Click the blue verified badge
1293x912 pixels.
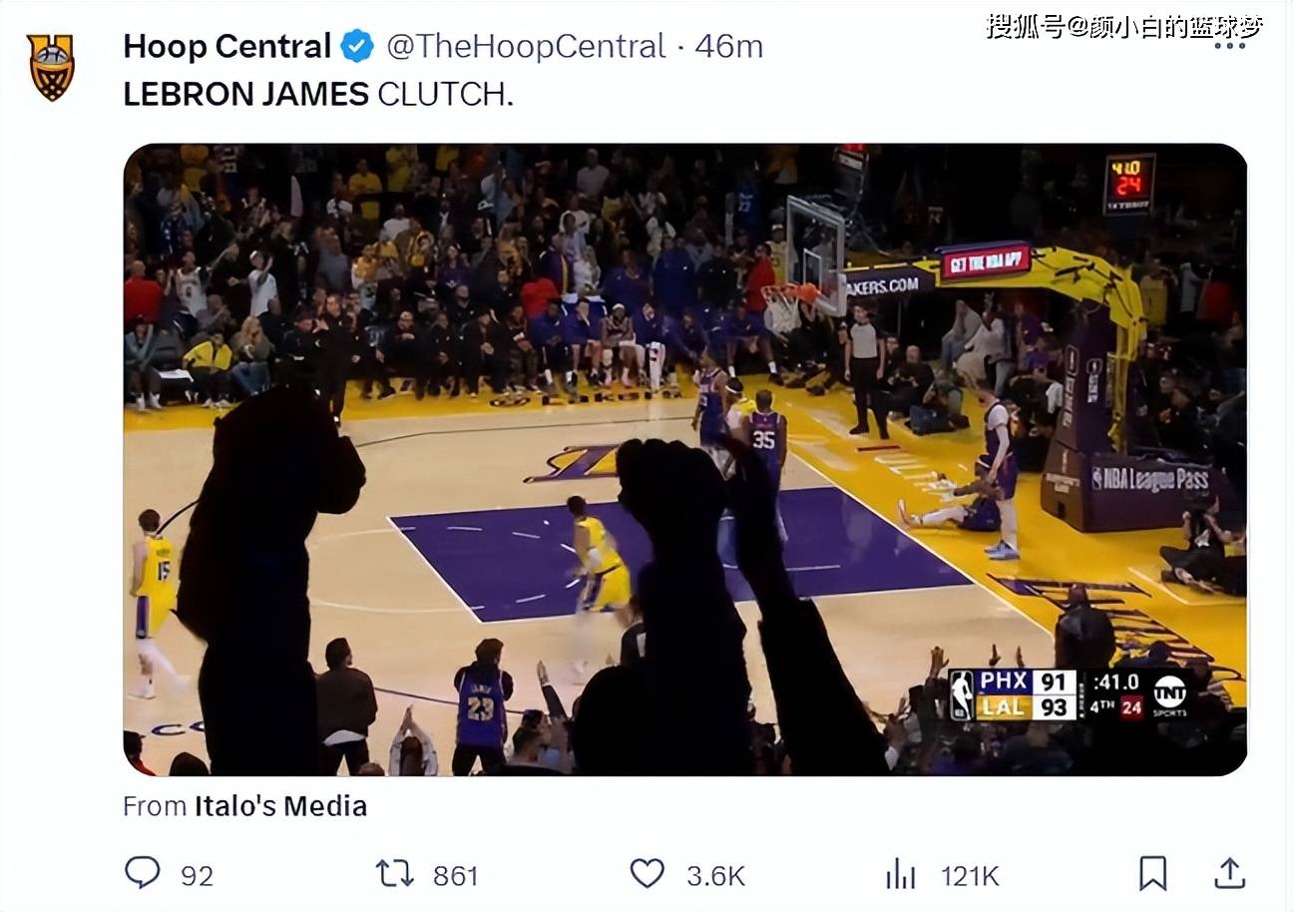tap(357, 46)
